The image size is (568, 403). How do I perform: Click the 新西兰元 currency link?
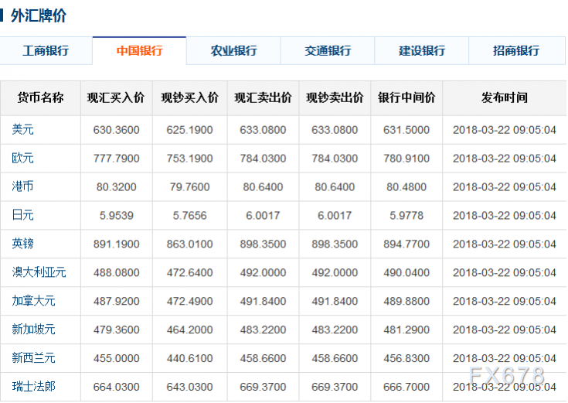pos(33,358)
